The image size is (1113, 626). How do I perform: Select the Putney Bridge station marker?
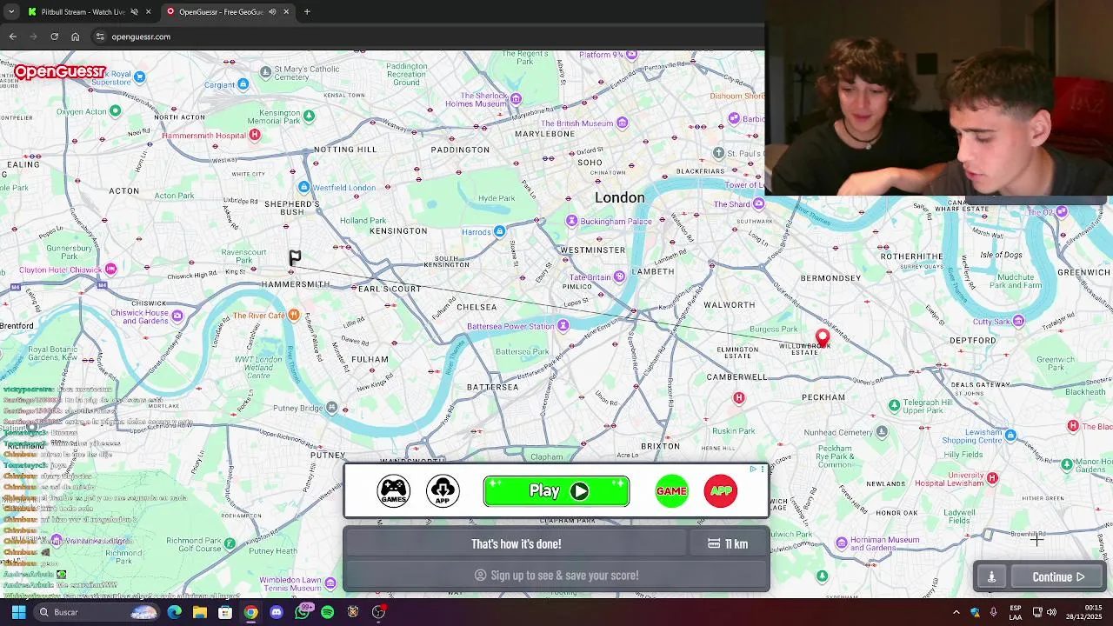coord(331,408)
